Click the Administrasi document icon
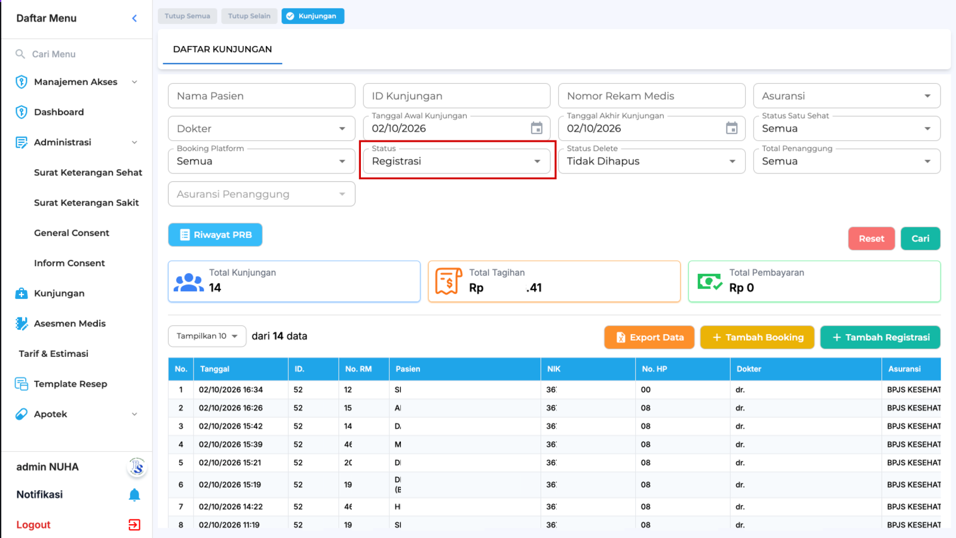The width and height of the screenshot is (956, 538). pos(22,142)
